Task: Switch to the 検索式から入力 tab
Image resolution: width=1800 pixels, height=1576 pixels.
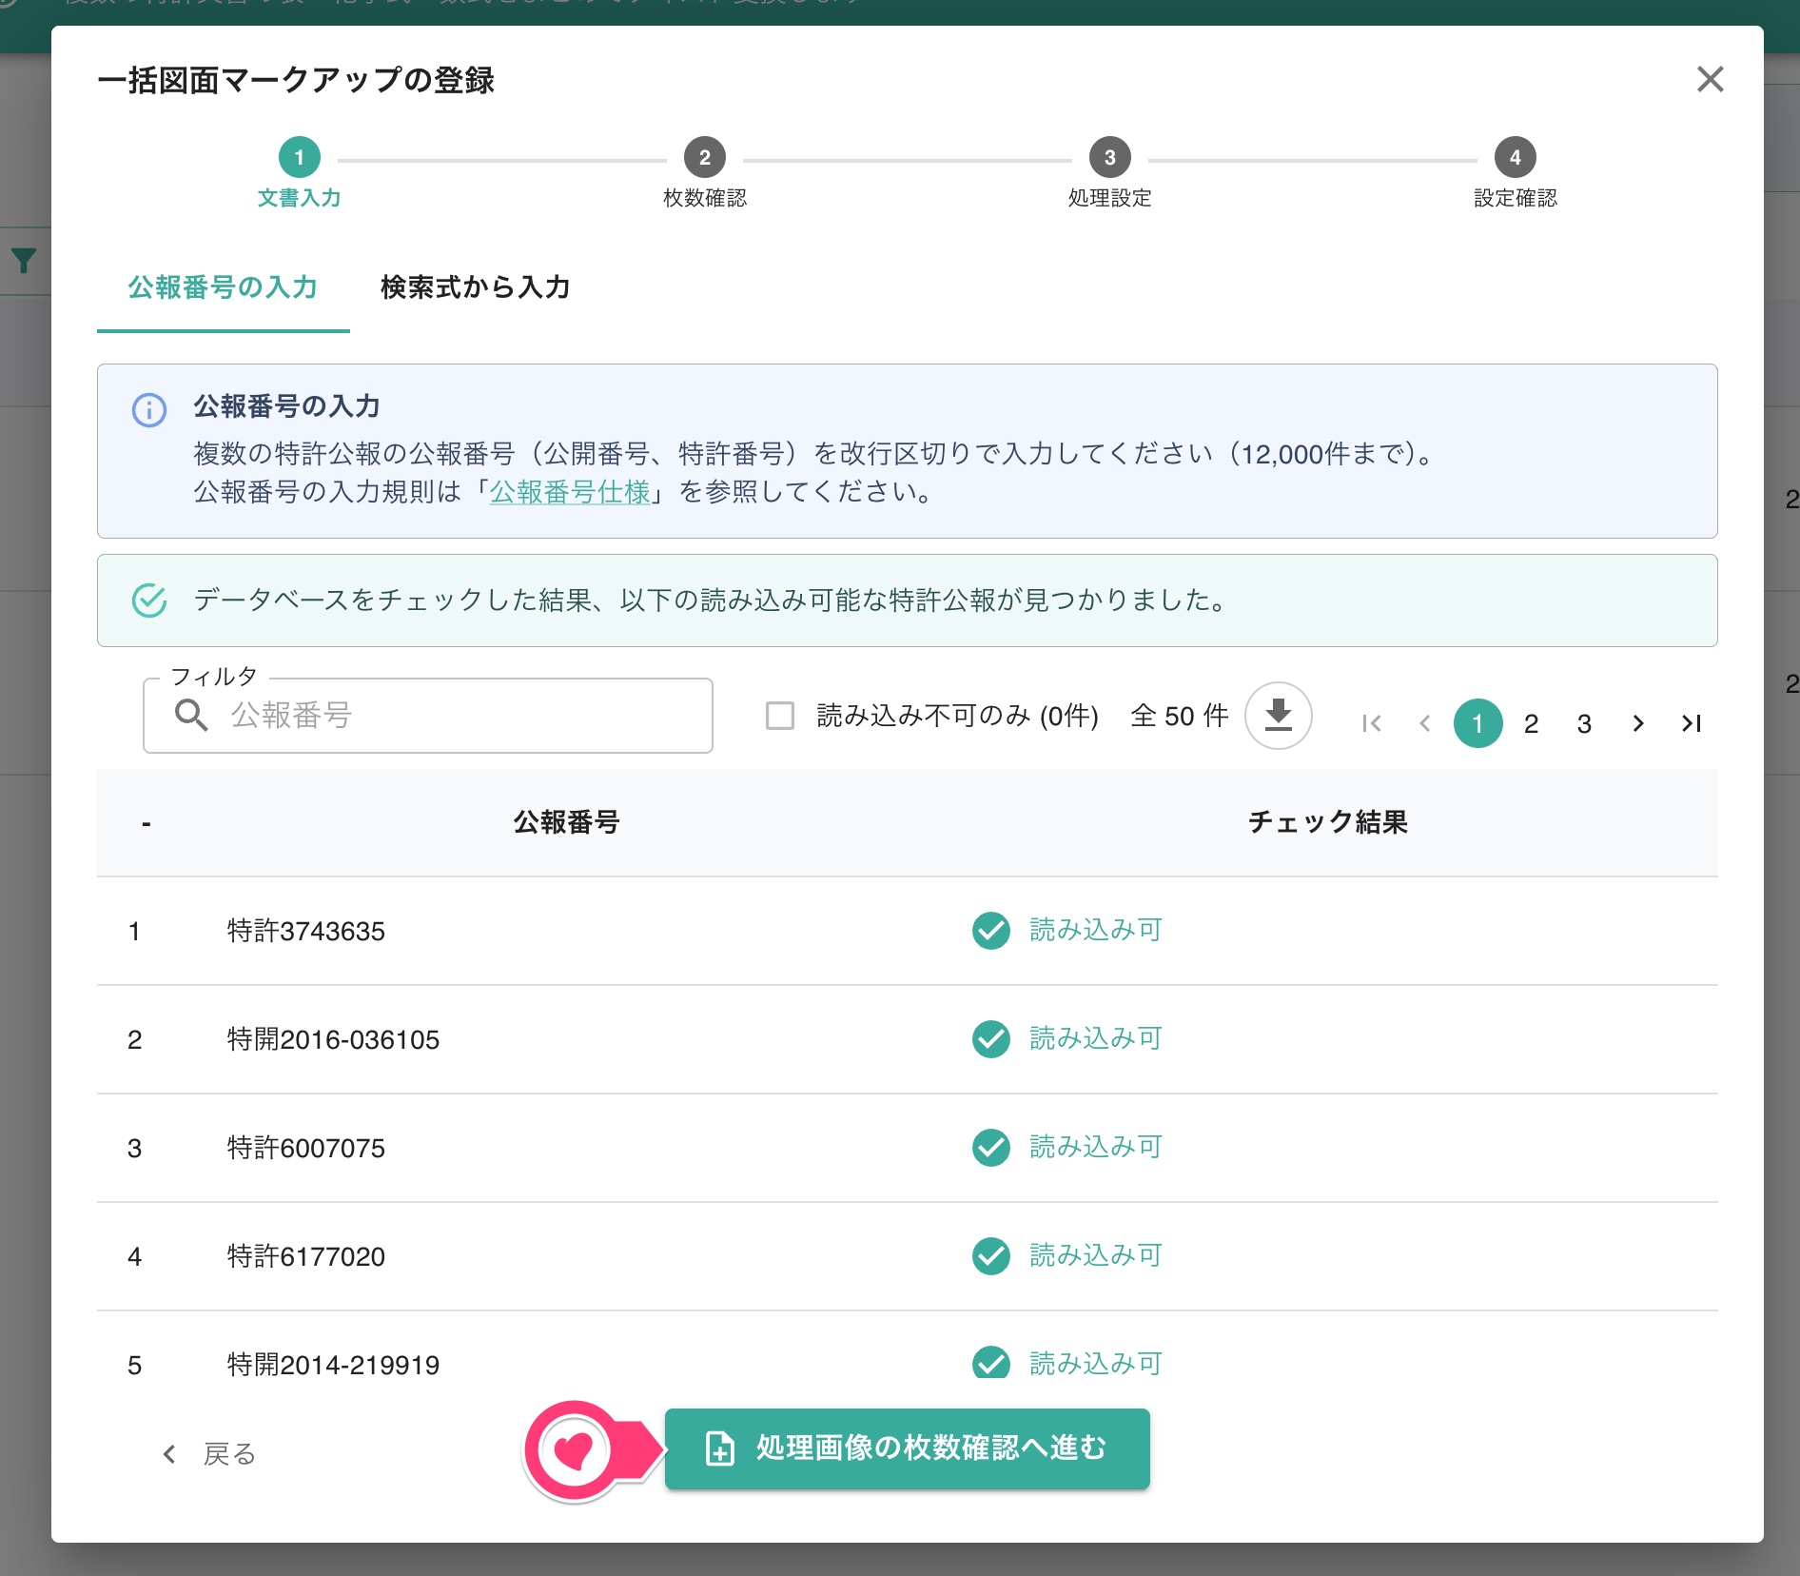Action: pos(475,287)
